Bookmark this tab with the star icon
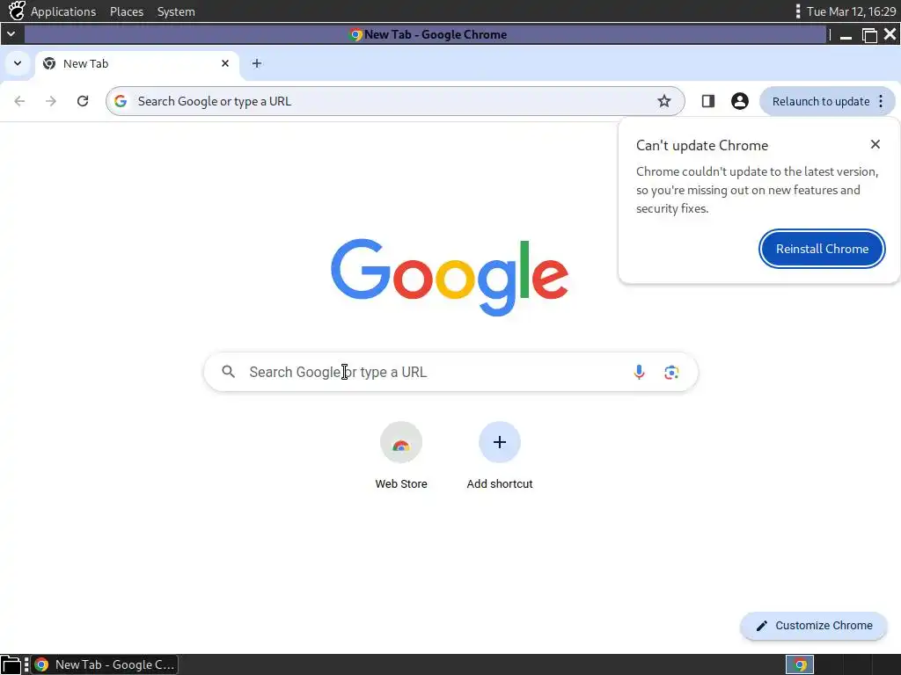The height and width of the screenshot is (675, 901). pyautogui.click(x=664, y=101)
